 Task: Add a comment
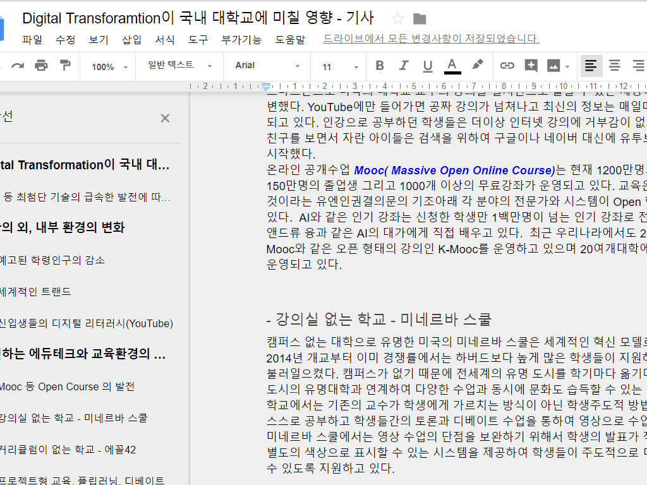531,66
